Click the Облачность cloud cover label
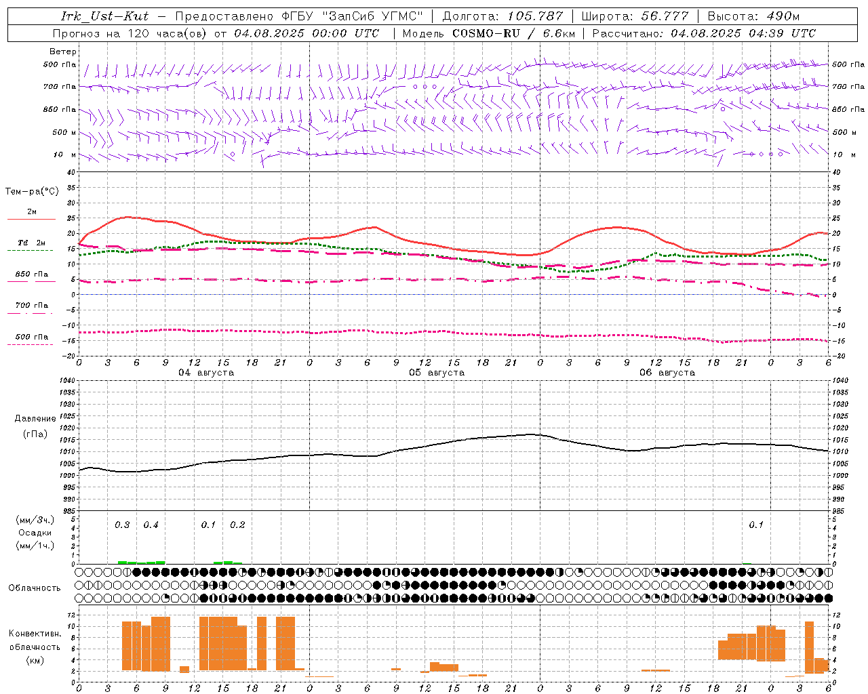Viewport: 868px width, 694px height. pos(35,588)
